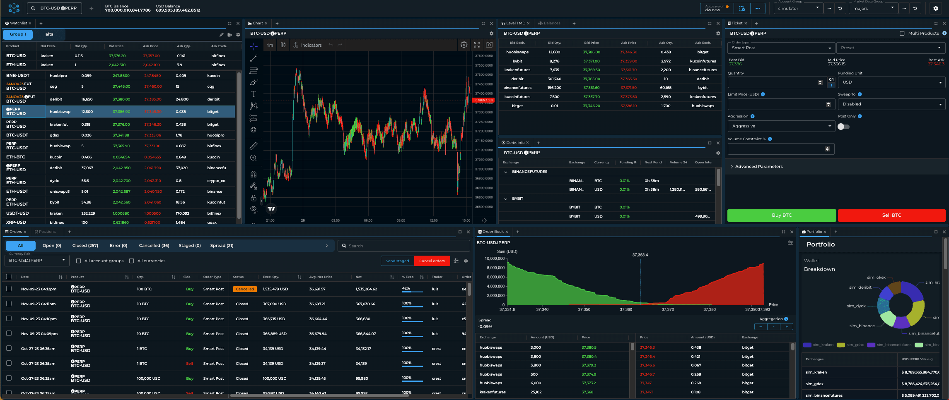Open the chart settings gear
The image size is (949, 400).
point(464,45)
